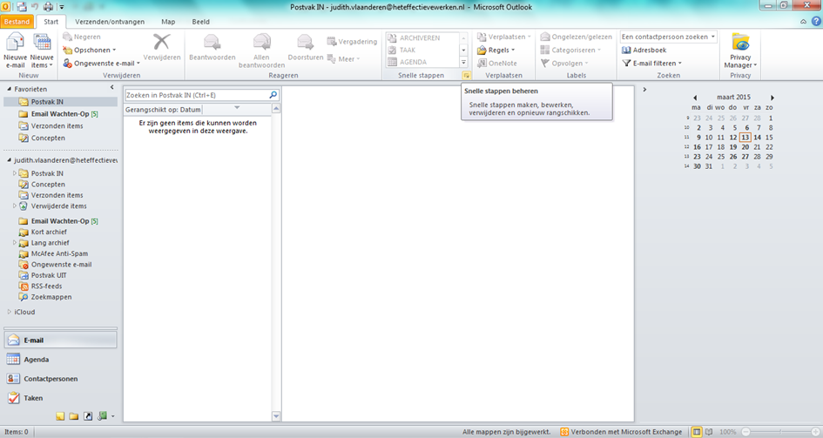Open quick access toolbar customize arrow
Image resolution: width=823 pixels, height=438 pixels.
pyautogui.click(x=62, y=7)
